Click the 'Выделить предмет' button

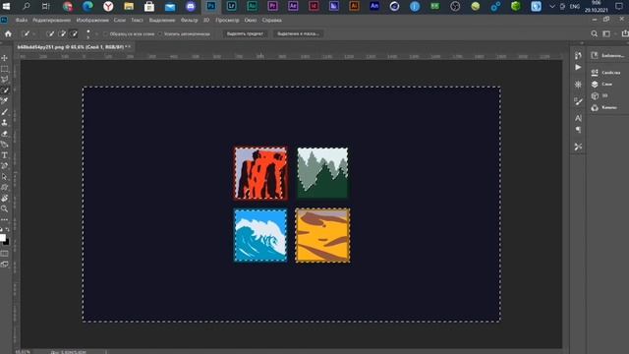tap(245, 34)
